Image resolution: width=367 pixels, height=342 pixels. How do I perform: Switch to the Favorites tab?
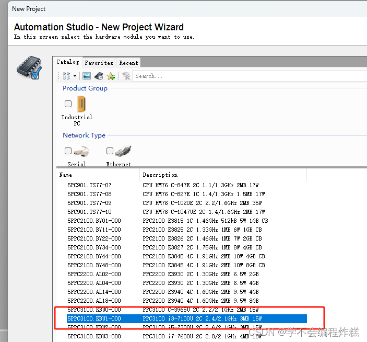click(x=99, y=63)
